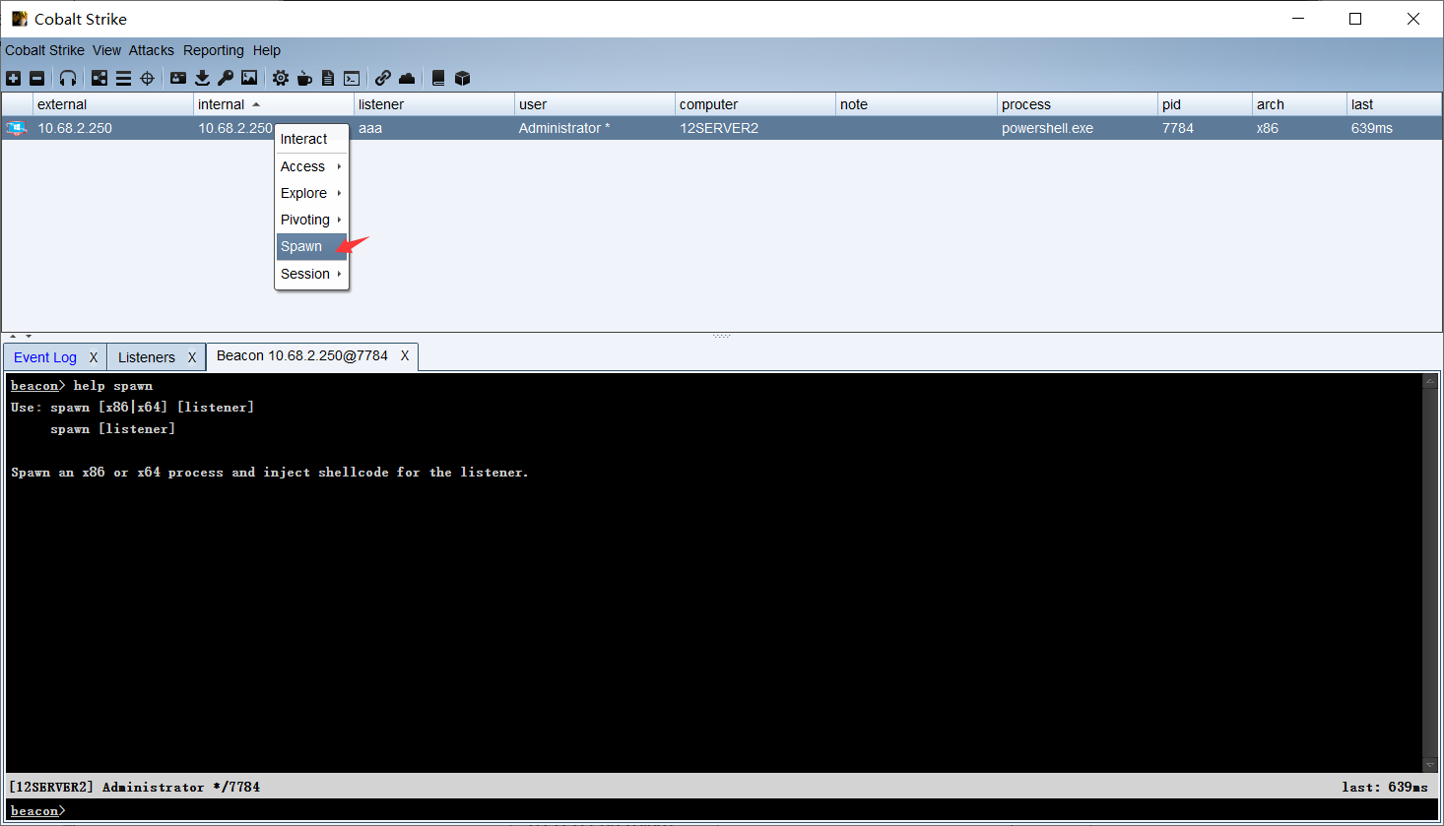Choose Spawn from the context menu
Screen dimensions: 1444x826
pyautogui.click(x=311, y=246)
